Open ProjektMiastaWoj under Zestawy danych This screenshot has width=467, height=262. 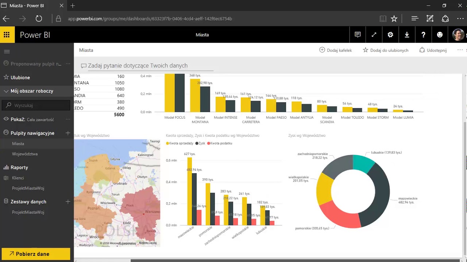point(28,212)
